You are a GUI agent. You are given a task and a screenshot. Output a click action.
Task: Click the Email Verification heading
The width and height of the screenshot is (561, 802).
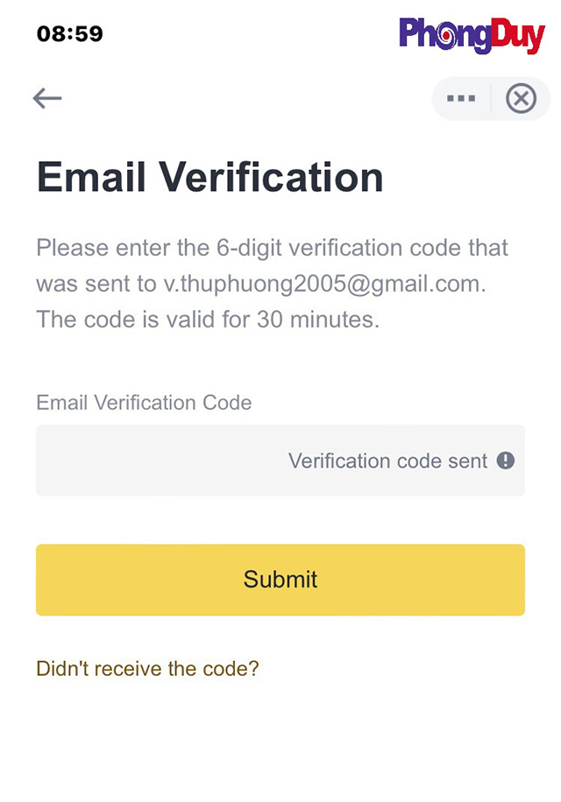(x=209, y=177)
